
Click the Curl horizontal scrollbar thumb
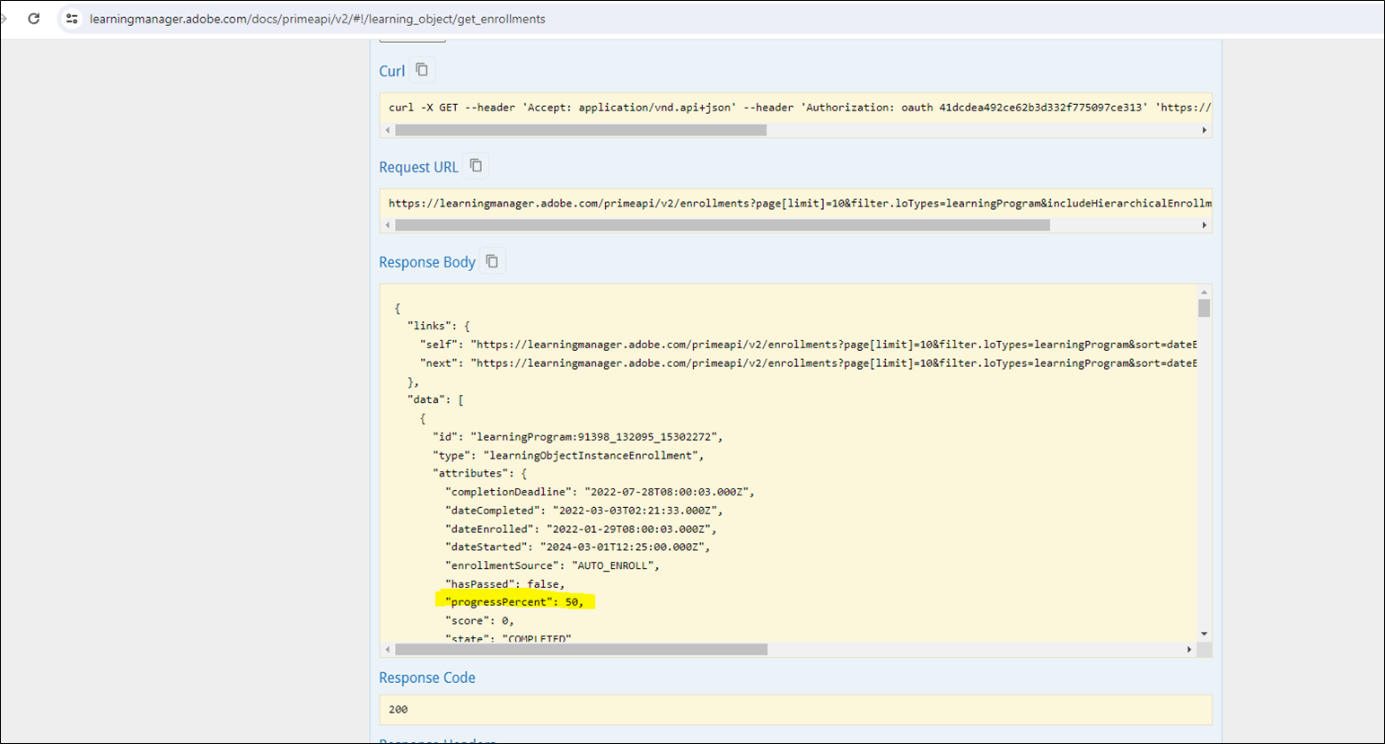[x=580, y=130]
